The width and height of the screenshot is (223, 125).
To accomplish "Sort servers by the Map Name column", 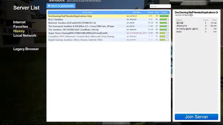I will tap(137, 12).
